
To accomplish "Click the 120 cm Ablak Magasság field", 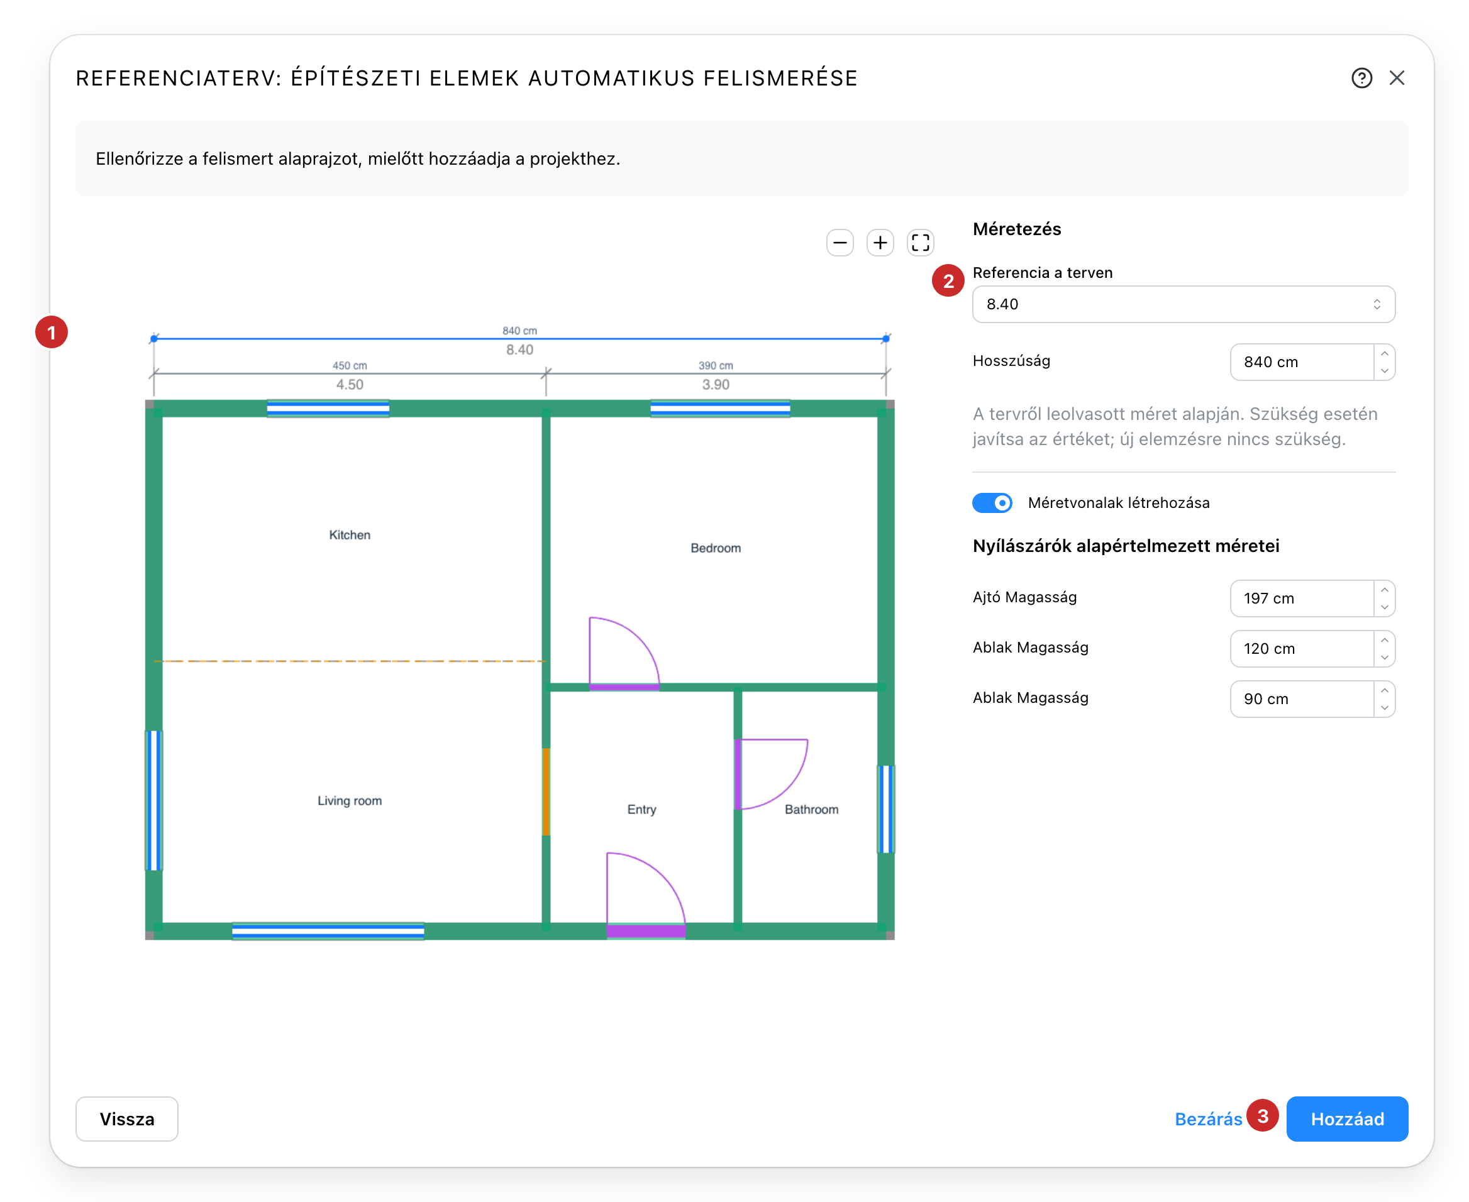I will coord(1301,649).
